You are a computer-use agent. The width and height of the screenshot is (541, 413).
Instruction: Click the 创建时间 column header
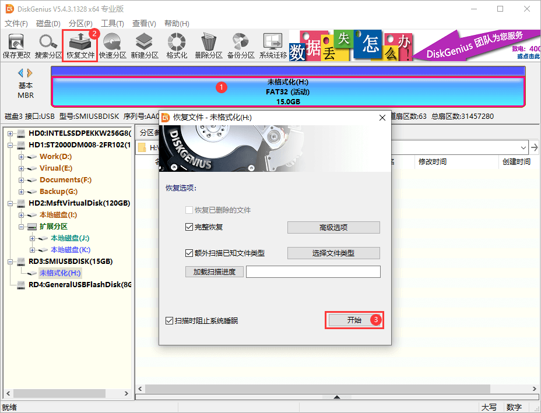[516, 162]
